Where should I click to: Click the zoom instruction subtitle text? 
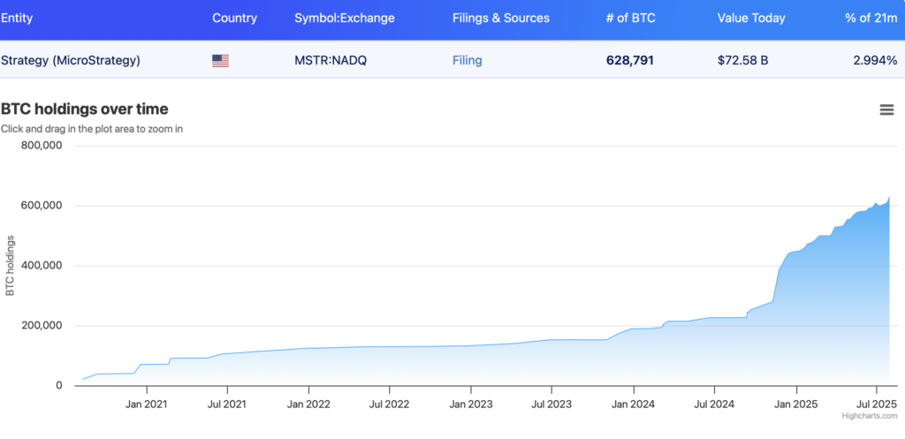(92, 129)
